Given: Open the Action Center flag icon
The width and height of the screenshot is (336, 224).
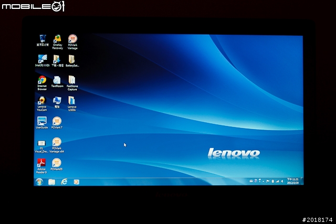Looking at the screenshot, I should click(x=268, y=181).
